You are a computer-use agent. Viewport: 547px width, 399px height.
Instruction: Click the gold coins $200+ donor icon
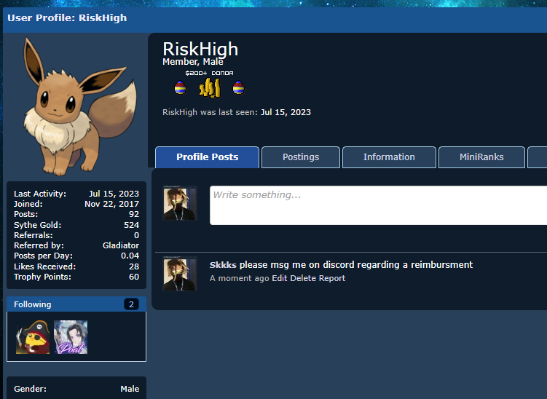click(x=210, y=87)
